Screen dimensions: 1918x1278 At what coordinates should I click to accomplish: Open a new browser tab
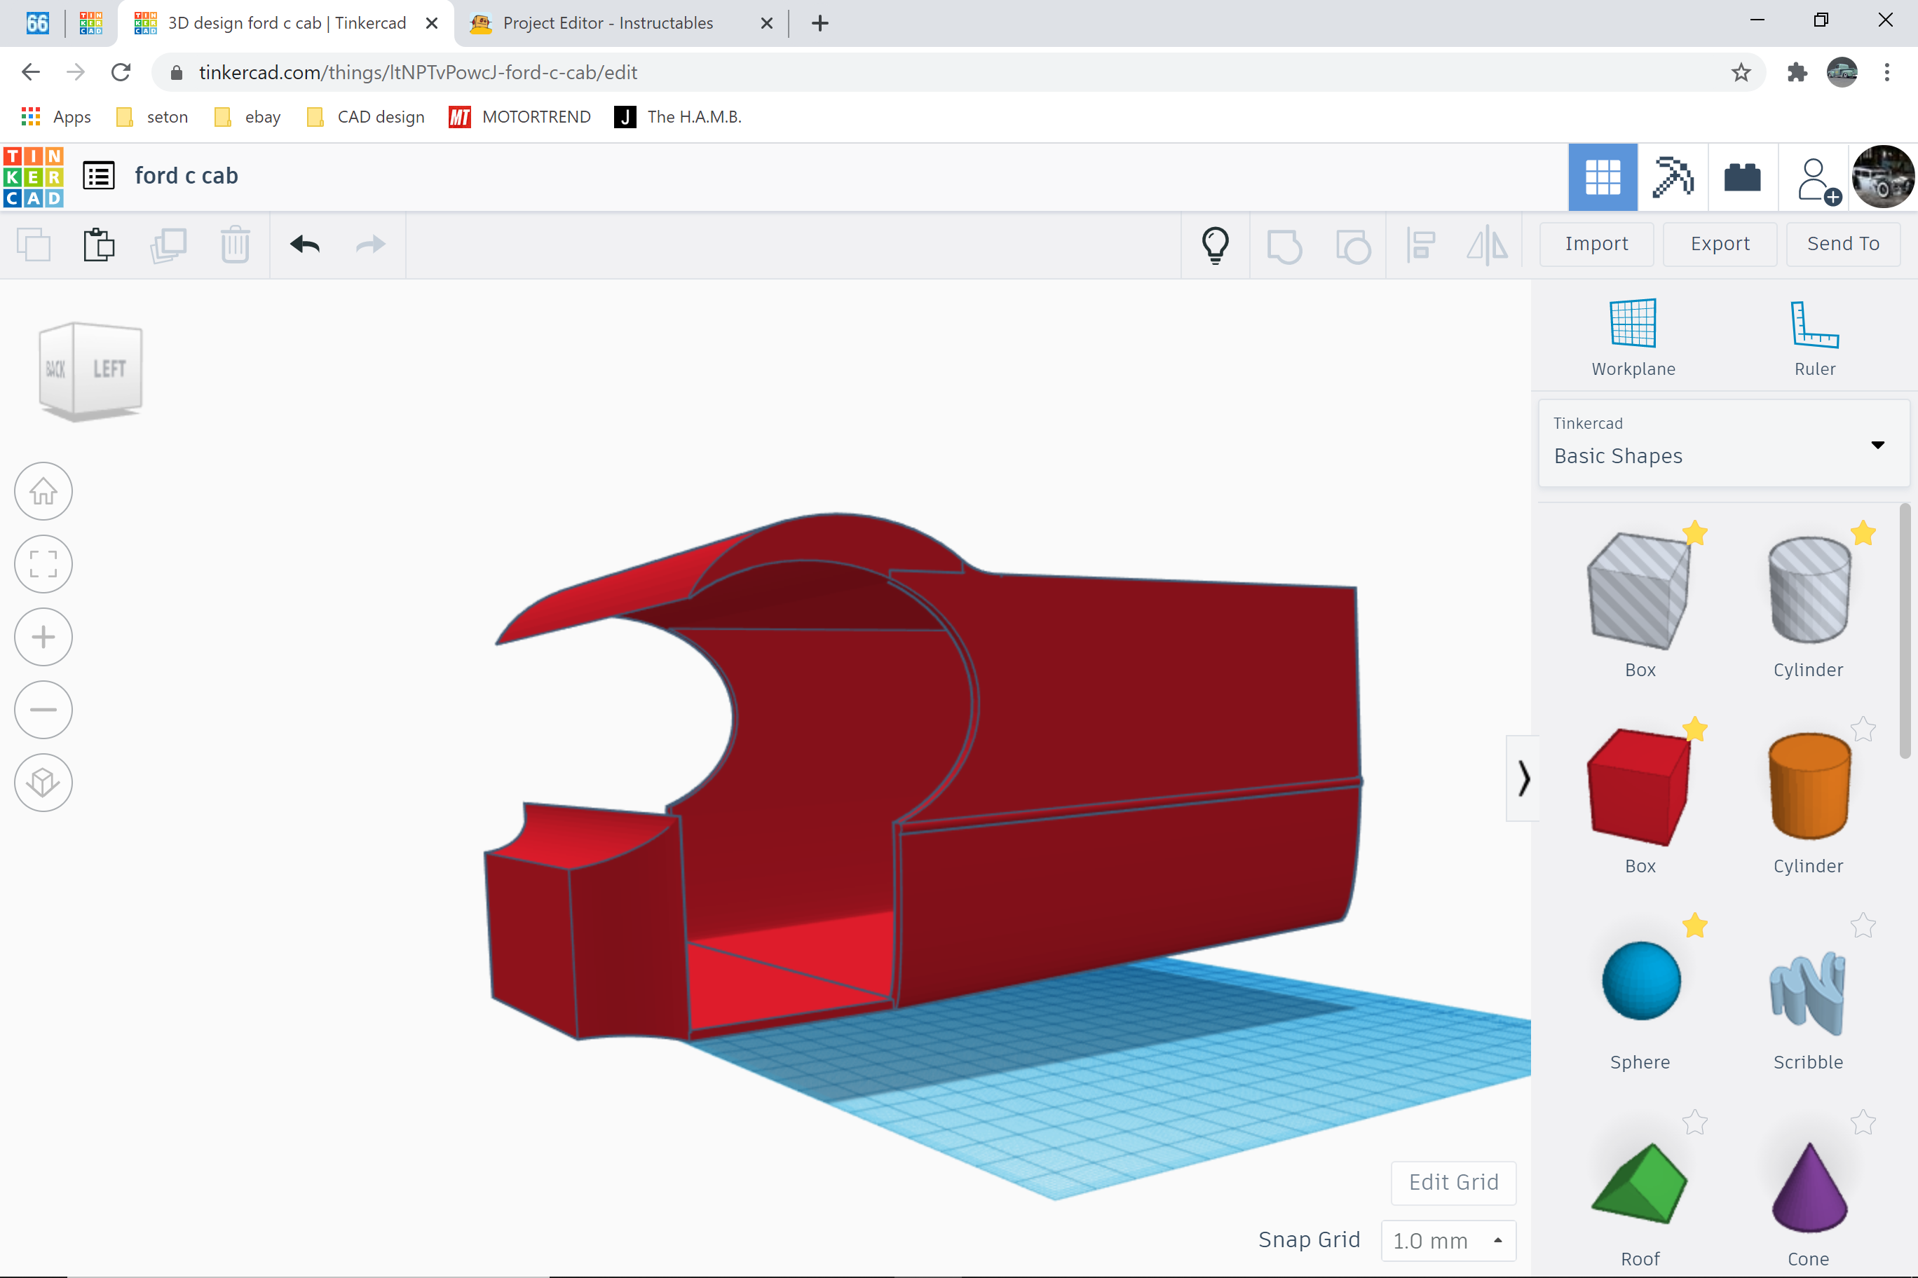point(820,23)
